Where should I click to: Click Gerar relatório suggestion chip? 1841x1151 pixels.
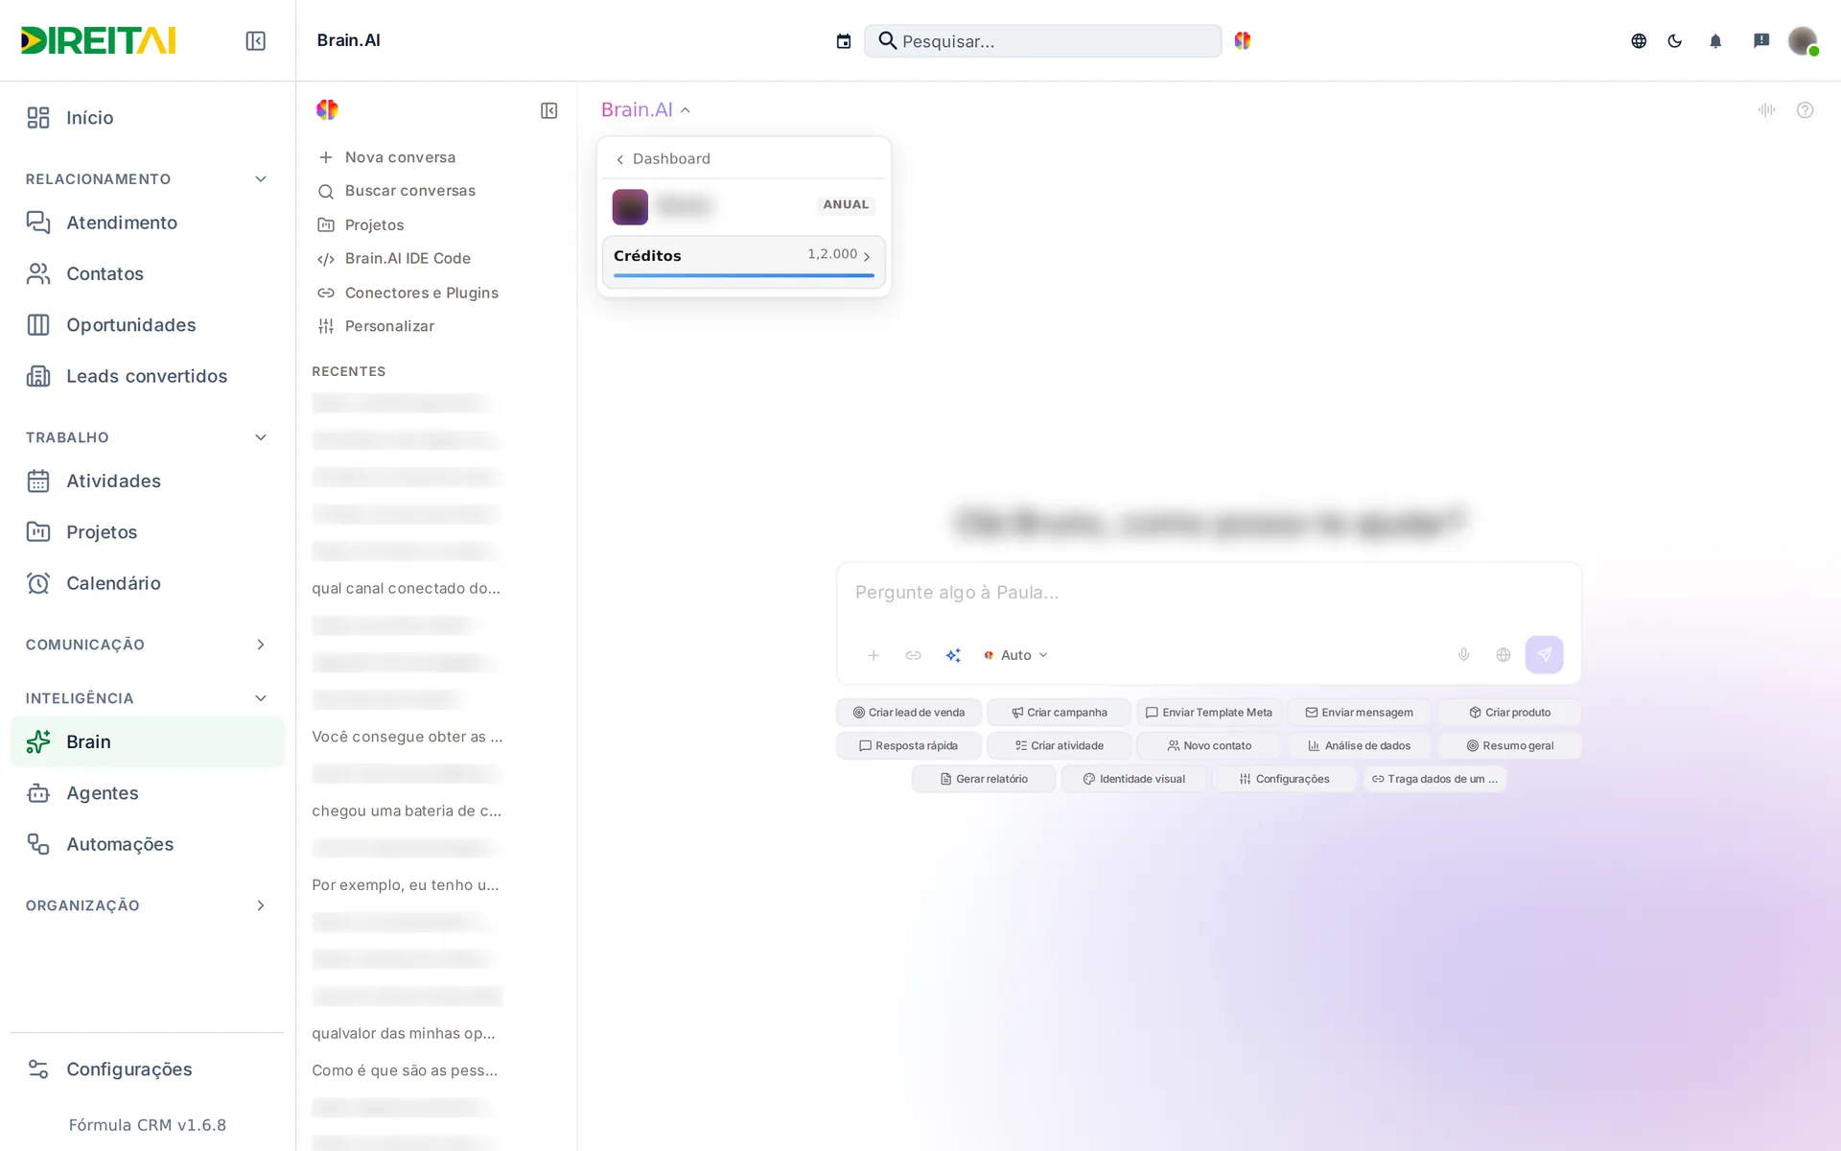click(984, 779)
